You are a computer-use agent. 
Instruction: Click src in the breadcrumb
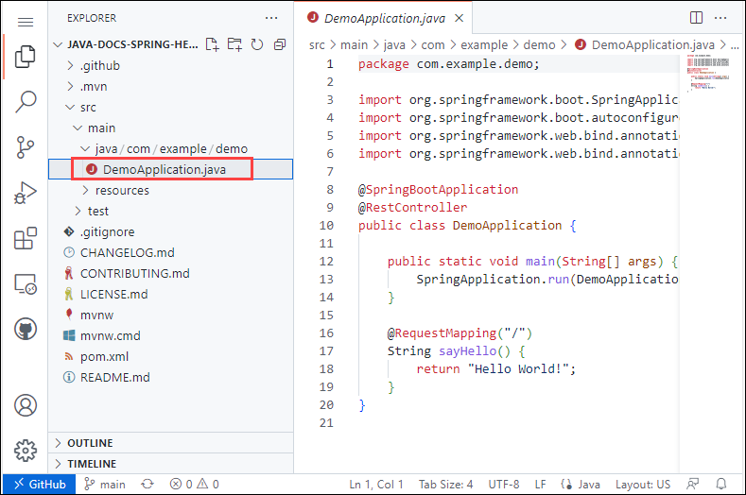coord(317,44)
